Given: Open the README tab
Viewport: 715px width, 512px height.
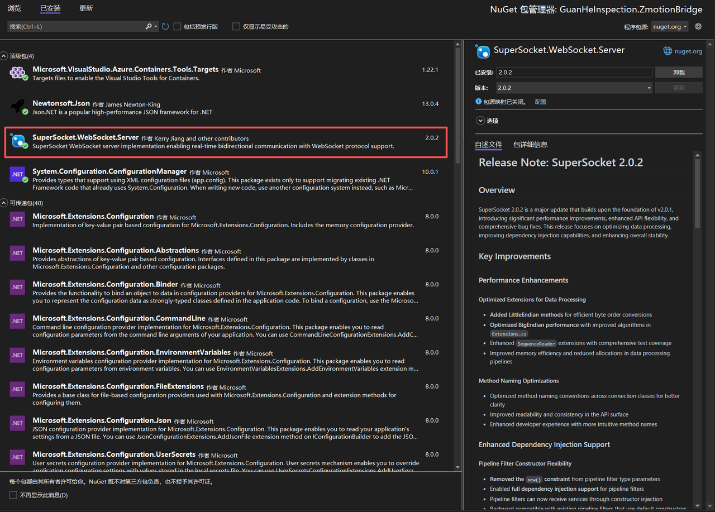Looking at the screenshot, I should tap(488, 144).
